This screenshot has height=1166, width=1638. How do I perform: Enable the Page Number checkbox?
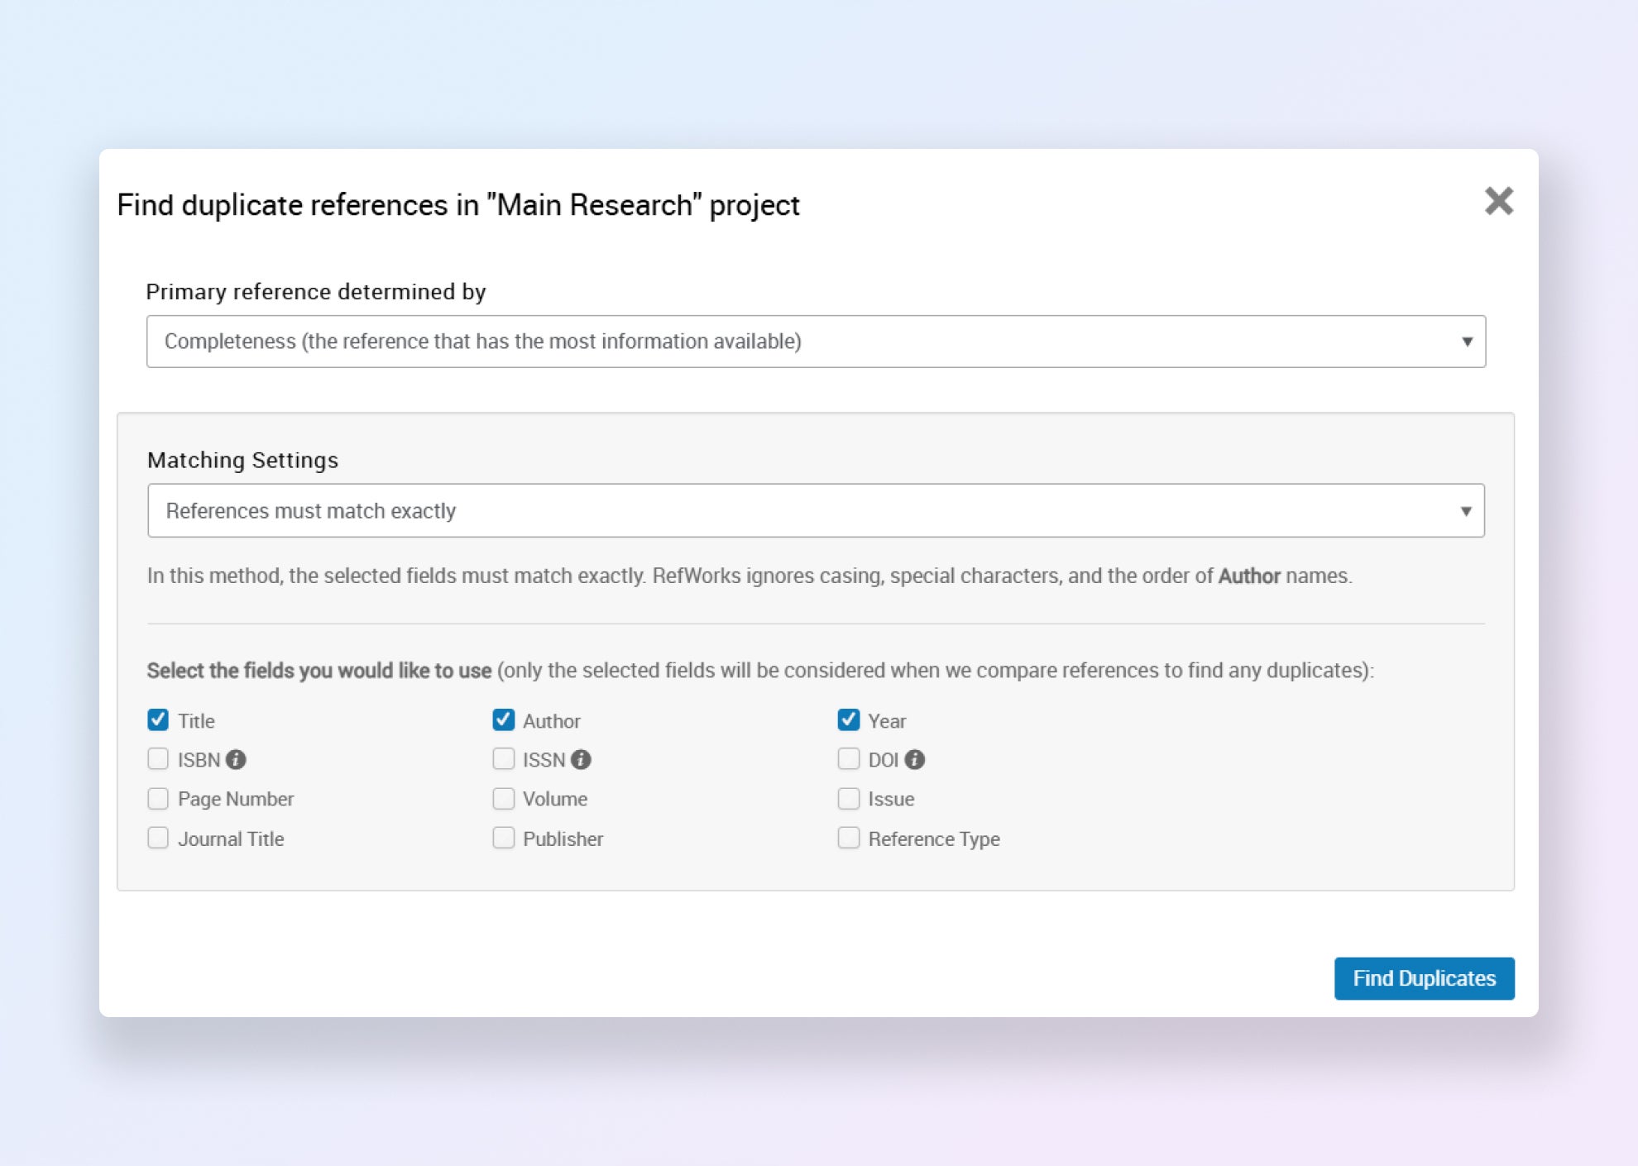158,799
